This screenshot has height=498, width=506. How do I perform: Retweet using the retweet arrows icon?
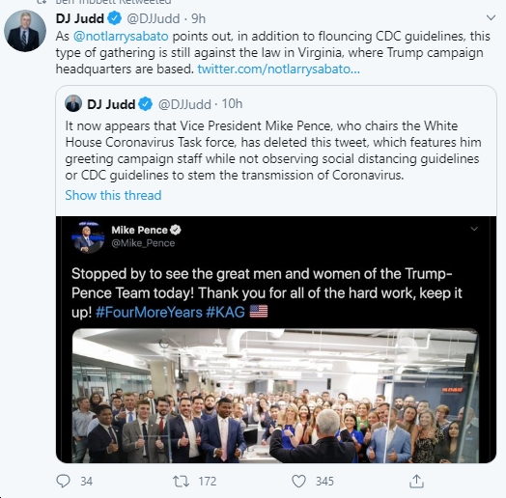point(181,482)
